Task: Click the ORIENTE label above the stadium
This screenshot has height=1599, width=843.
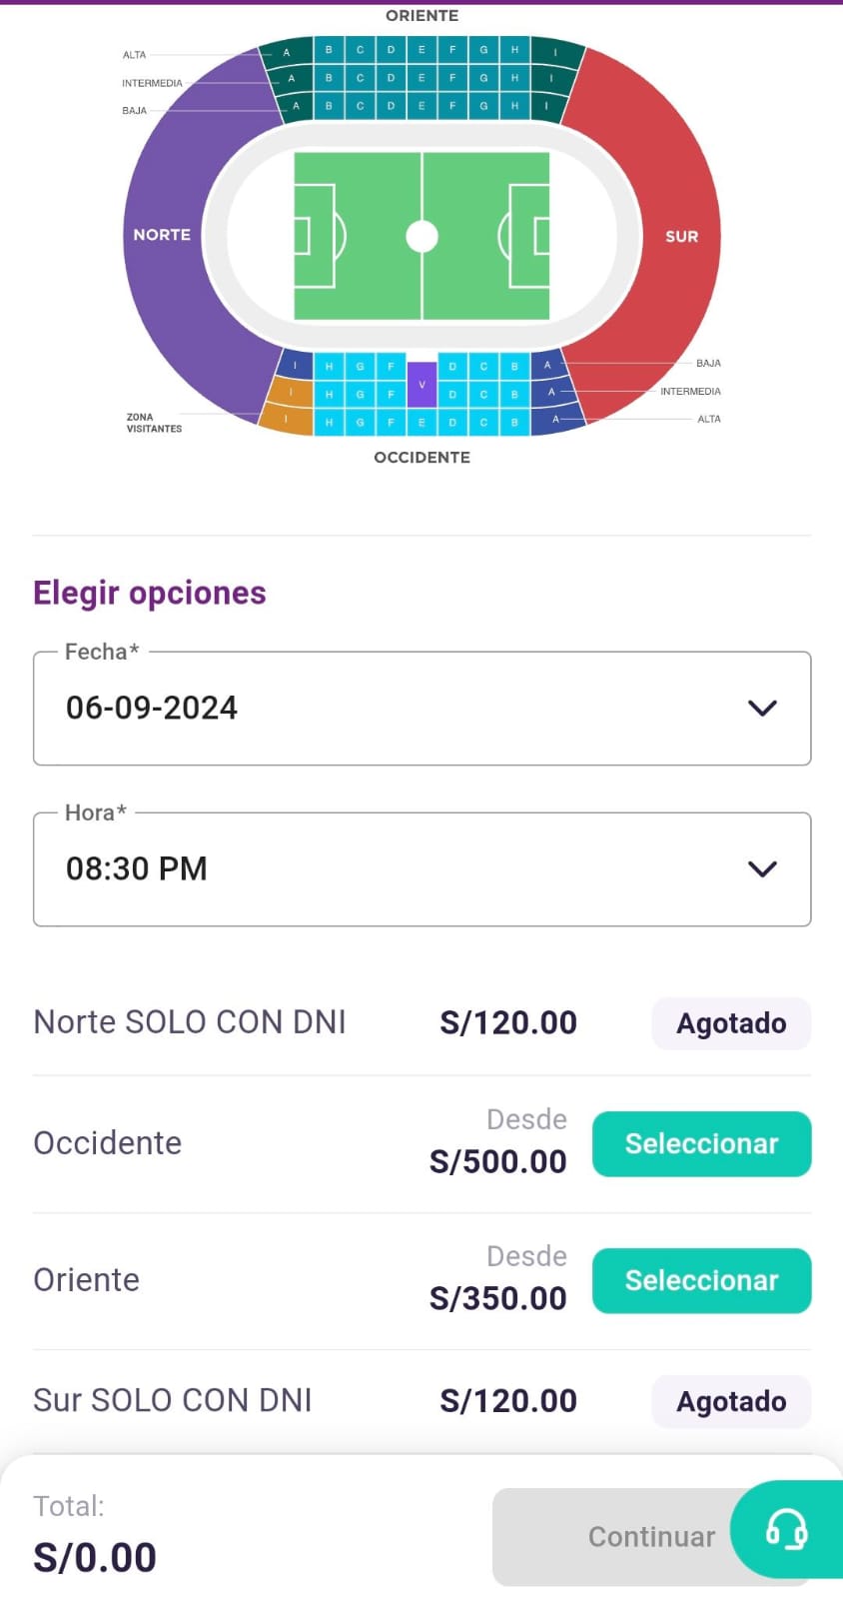Action: [421, 16]
